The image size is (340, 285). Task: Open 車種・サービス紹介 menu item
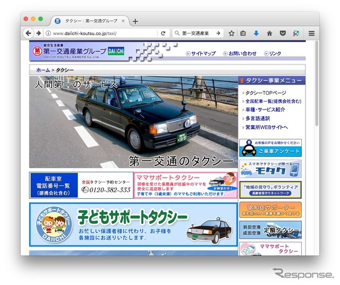point(265,110)
